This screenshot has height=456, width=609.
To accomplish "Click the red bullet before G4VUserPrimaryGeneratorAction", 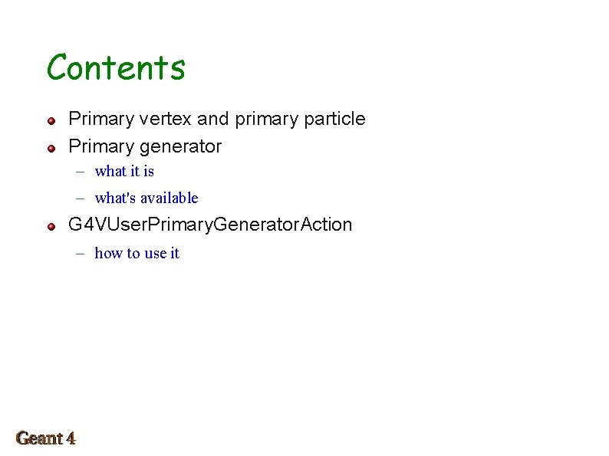I will pos(51,227).
